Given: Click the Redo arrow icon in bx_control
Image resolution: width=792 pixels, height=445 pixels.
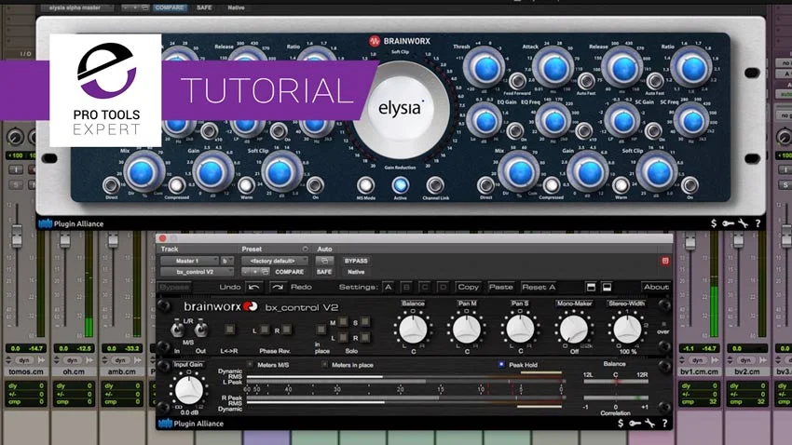Looking at the screenshot, I should [x=278, y=287].
